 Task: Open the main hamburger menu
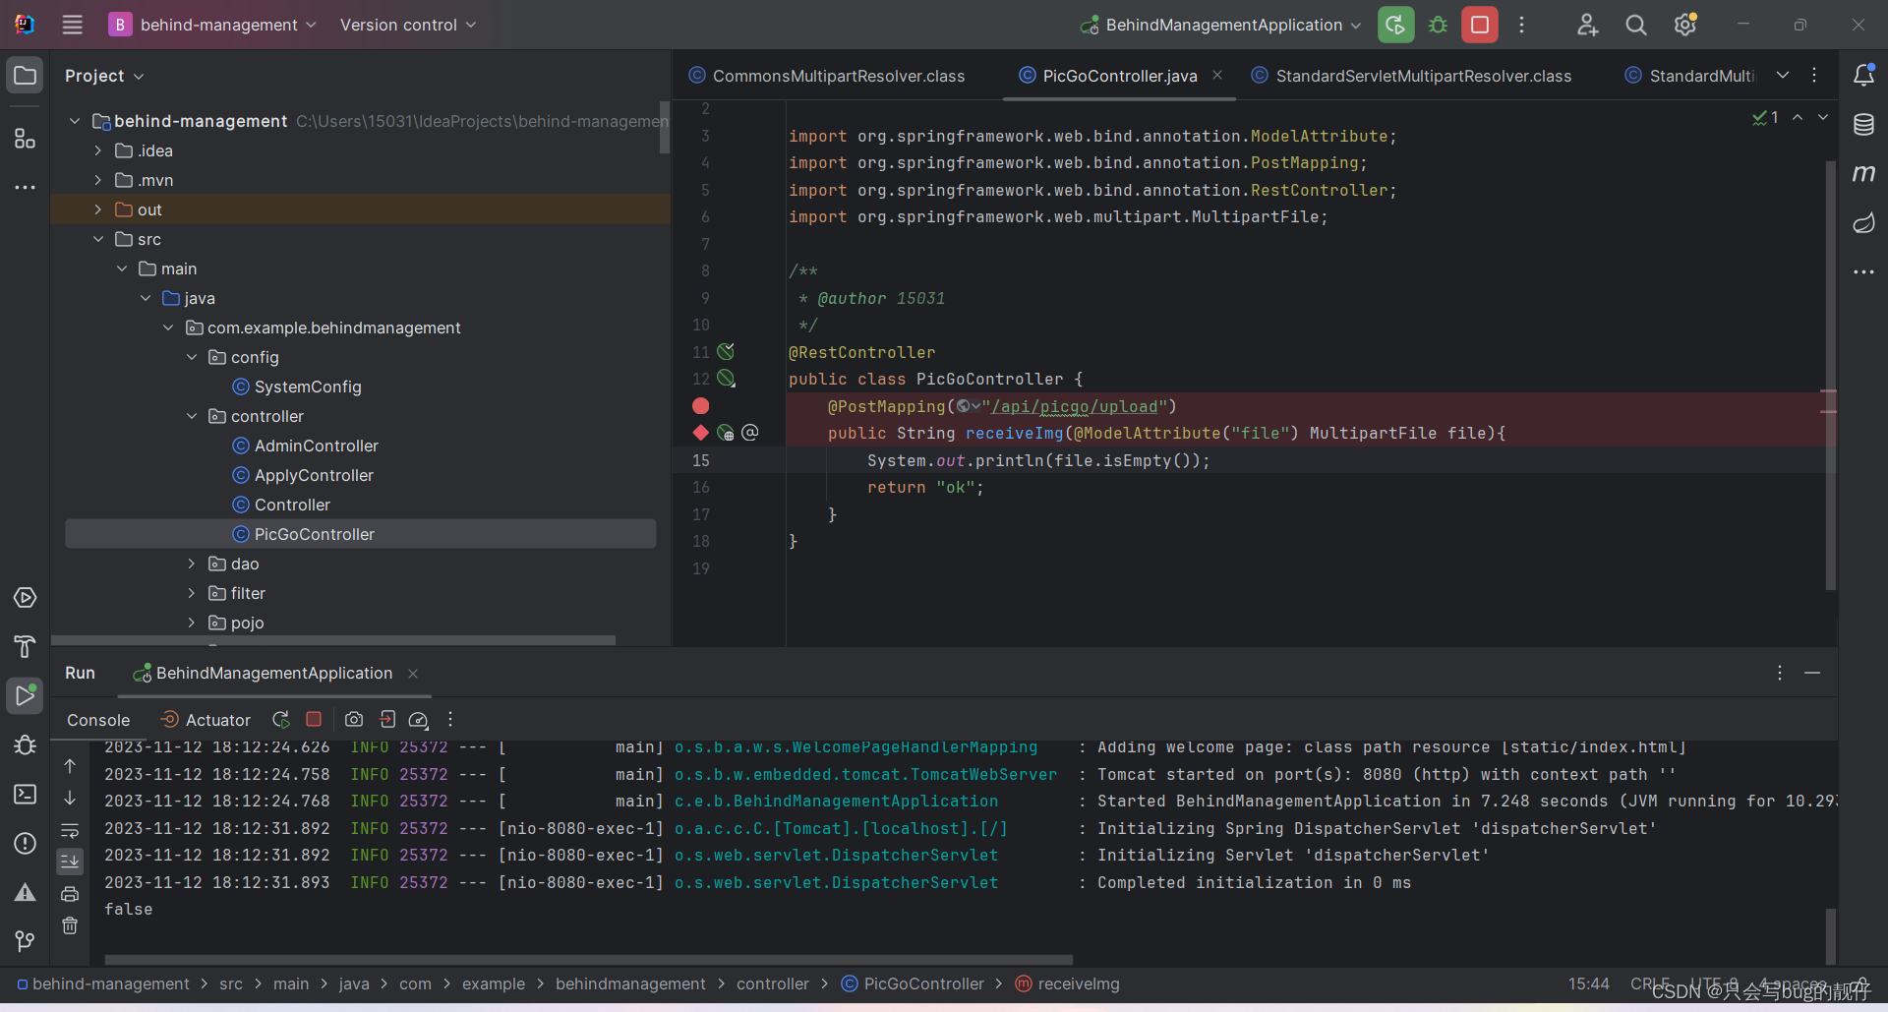click(x=73, y=25)
